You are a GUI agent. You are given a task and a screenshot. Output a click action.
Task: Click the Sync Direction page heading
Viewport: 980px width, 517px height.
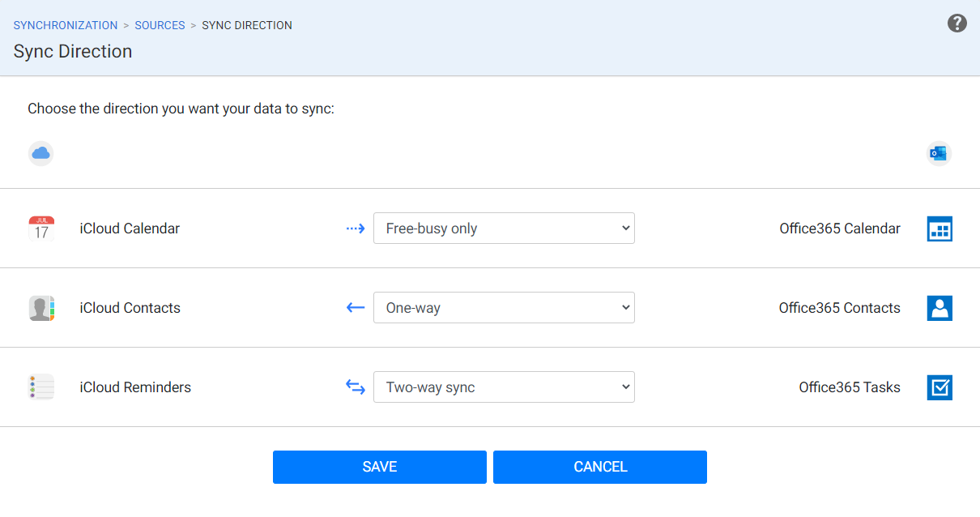point(73,51)
